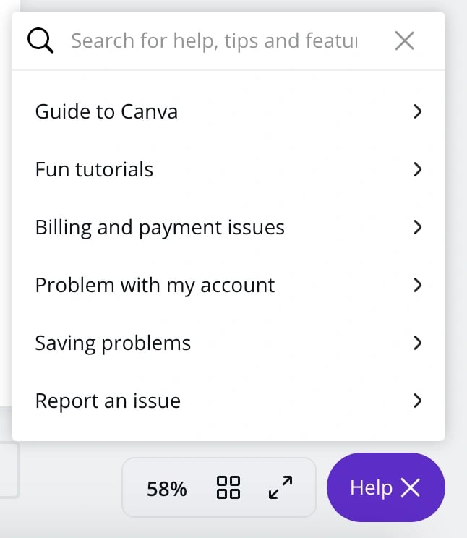This screenshot has height=538, width=467.
Task: Select Report an issue
Action: 108,401
